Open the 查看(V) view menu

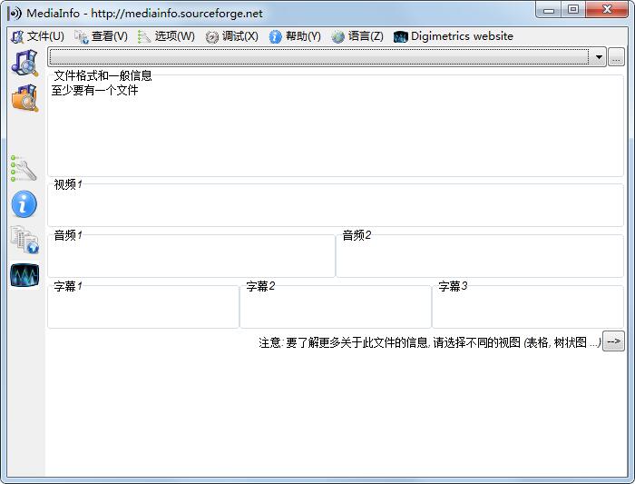click(x=101, y=36)
